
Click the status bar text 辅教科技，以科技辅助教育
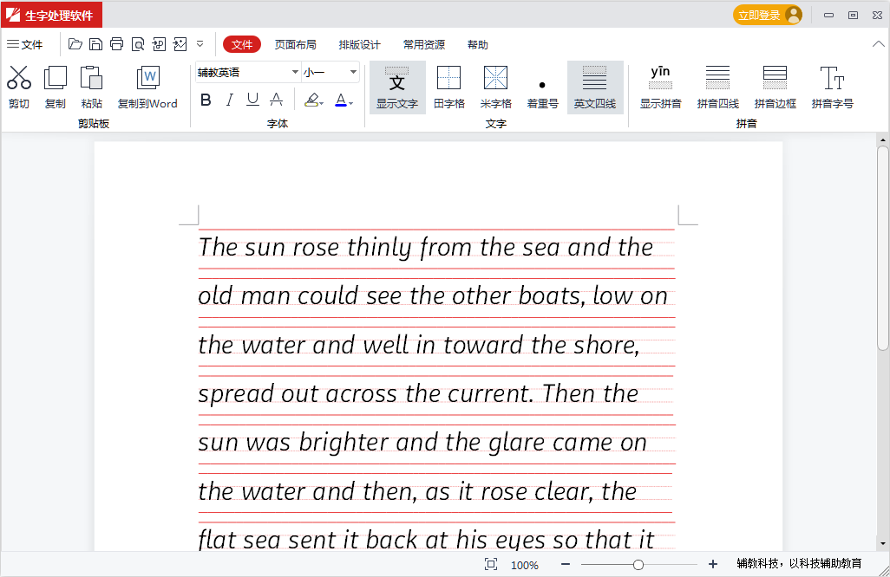pyautogui.click(x=799, y=563)
